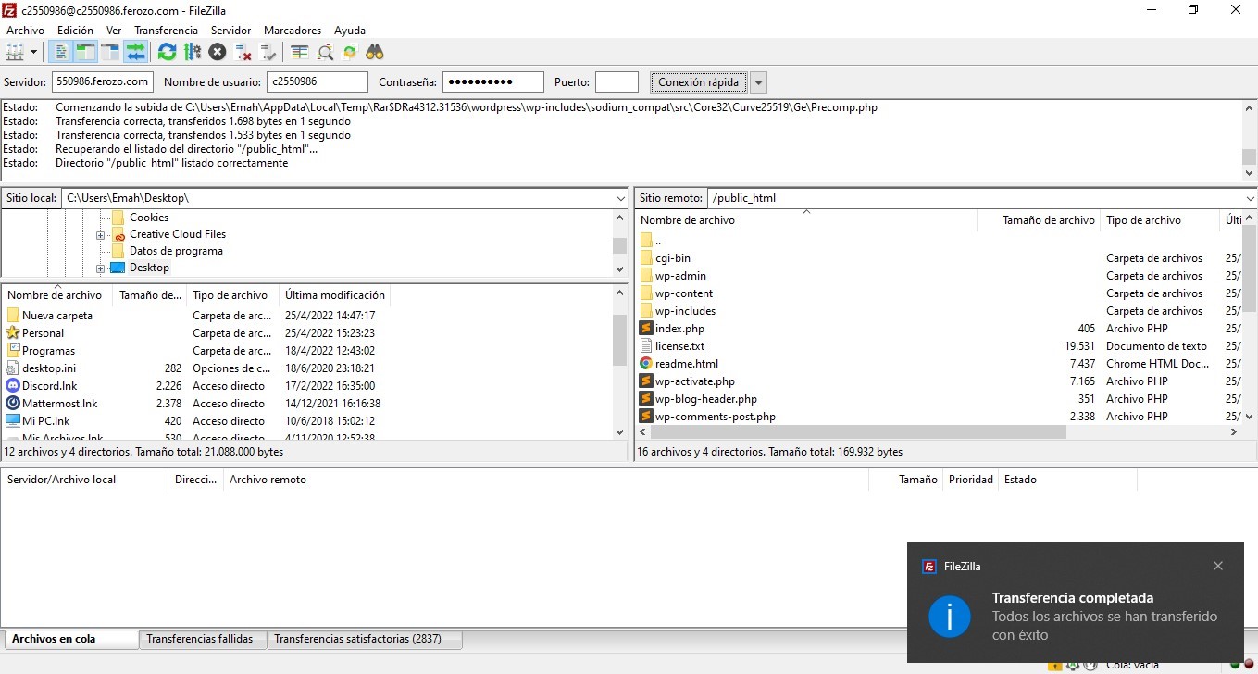This screenshot has width=1258, height=674.
Task: Click the Puerto input field
Action: click(617, 82)
